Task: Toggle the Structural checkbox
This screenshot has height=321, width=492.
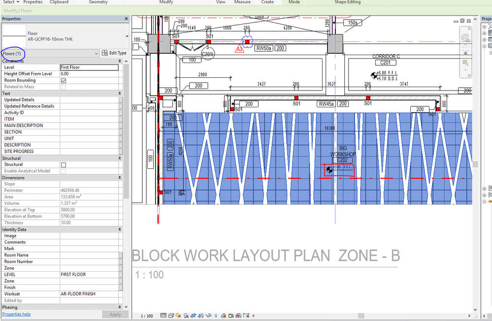Action: (64, 165)
